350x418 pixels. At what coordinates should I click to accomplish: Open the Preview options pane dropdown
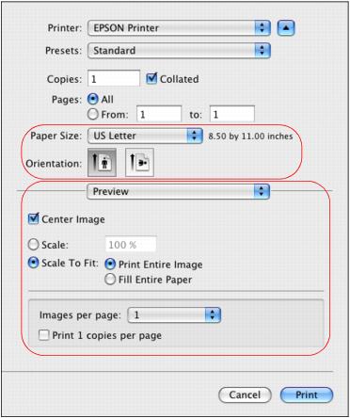click(178, 191)
